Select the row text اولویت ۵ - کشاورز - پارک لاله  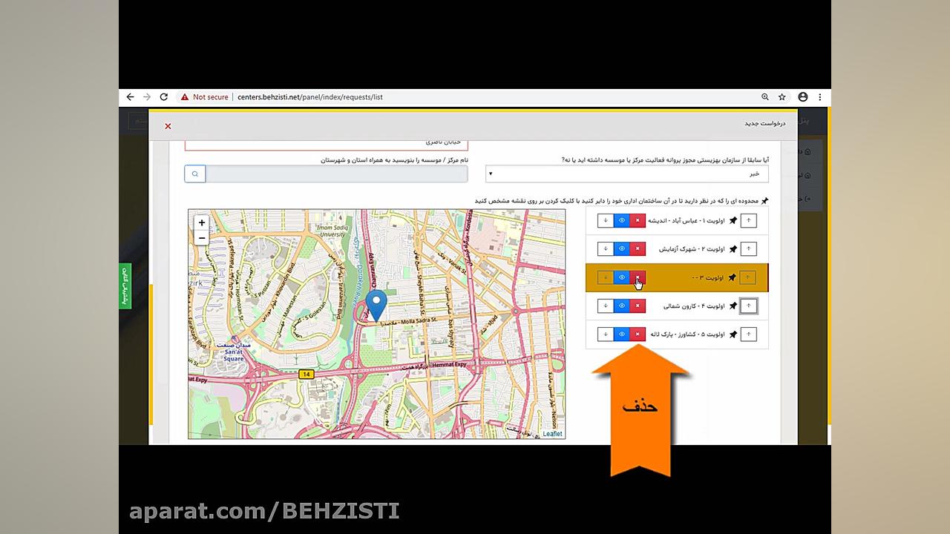(x=688, y=334)
